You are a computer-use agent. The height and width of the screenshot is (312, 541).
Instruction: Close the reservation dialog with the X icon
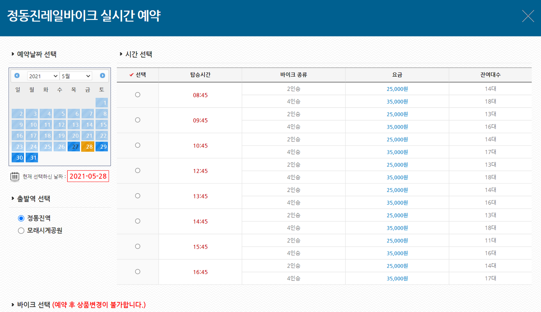pos(528,16)
